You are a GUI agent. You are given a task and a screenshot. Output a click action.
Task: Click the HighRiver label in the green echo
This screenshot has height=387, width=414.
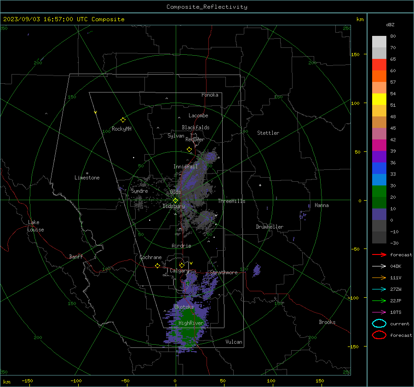(x=191, y=323)
